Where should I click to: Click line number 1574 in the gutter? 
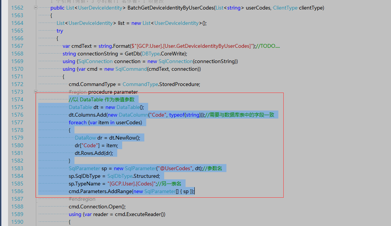(x=17, y=99)
